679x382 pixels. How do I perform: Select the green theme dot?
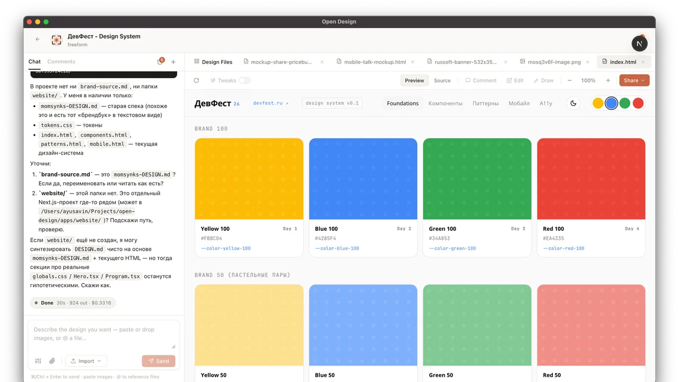click(x=625, y=103)
